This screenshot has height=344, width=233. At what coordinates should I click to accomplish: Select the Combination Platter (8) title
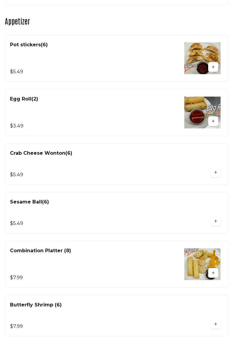pyautogui.click(x=40, y=251)
